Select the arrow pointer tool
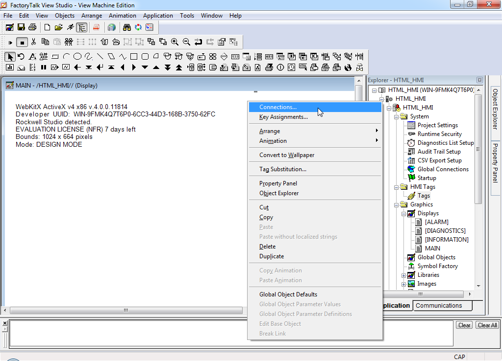 pos(10,57)
